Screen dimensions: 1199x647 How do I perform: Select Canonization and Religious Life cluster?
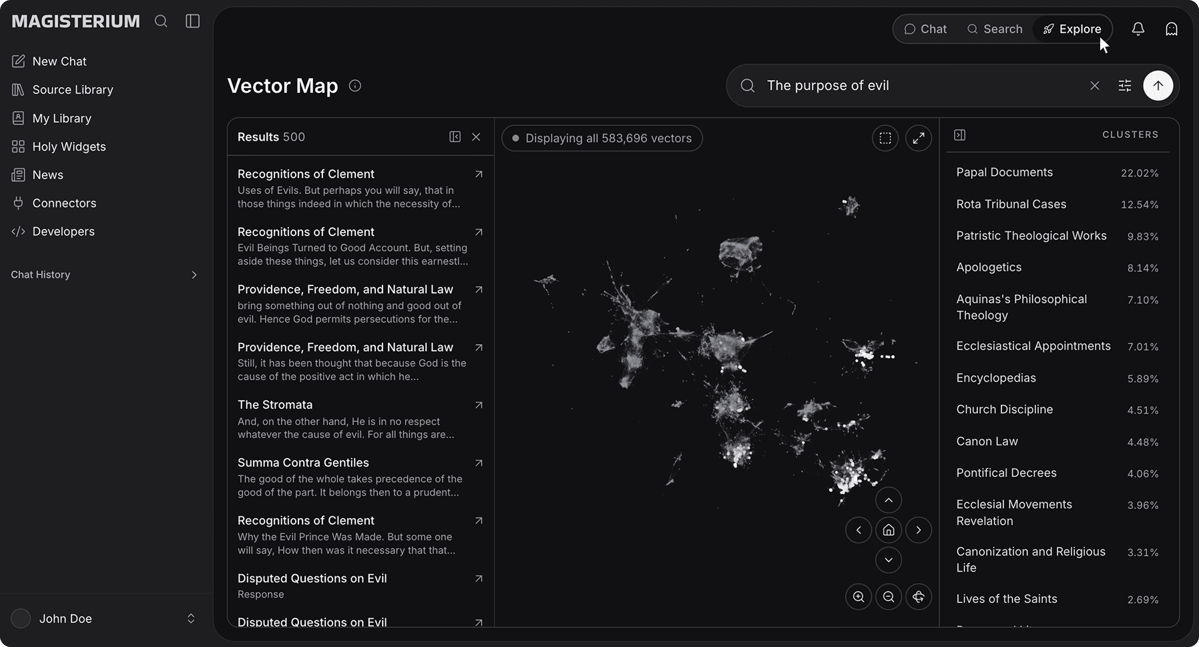click(x=1057, y=560)
